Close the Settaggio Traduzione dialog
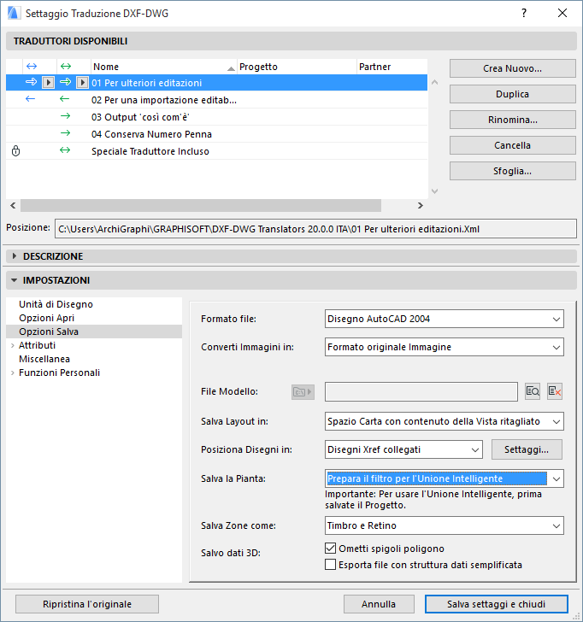The image size is (583, 622). (x=562, y=13)
